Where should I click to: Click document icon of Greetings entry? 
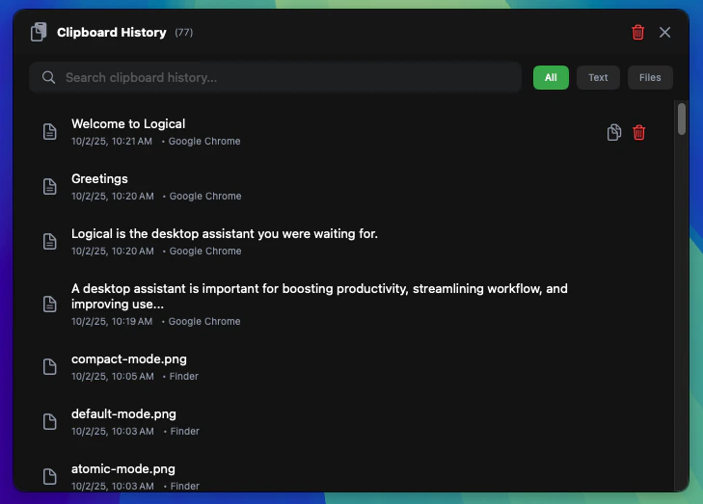click(49, 186)
